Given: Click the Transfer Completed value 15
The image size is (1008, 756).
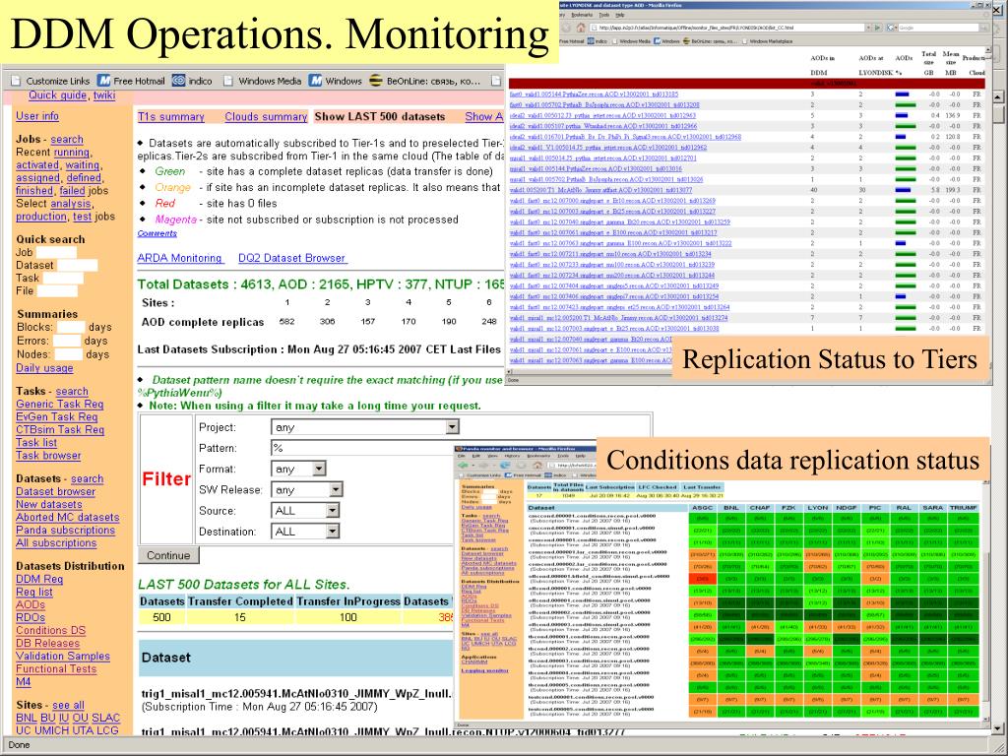Looking at the screenshot, I should (240, 617).
